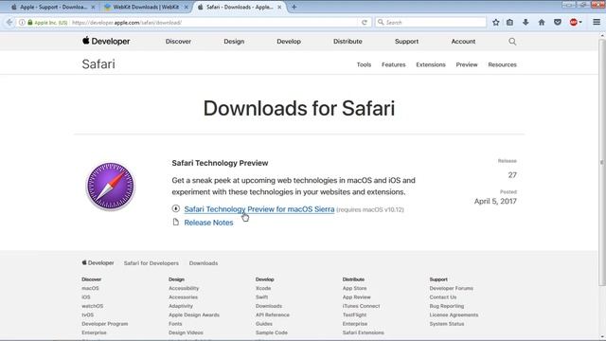This screenshot has height=341, width=606.
Task: Click the Apple Developer logo
Action: point(106,41)
